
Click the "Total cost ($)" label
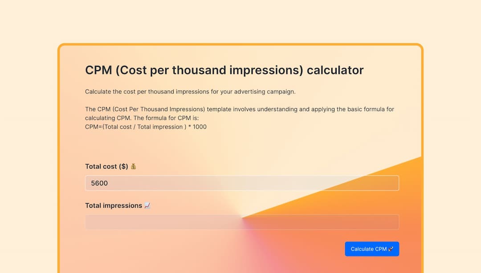point(106,166)
